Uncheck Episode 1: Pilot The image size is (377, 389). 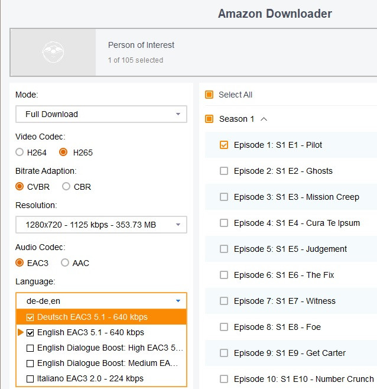(x=224, y=145)
